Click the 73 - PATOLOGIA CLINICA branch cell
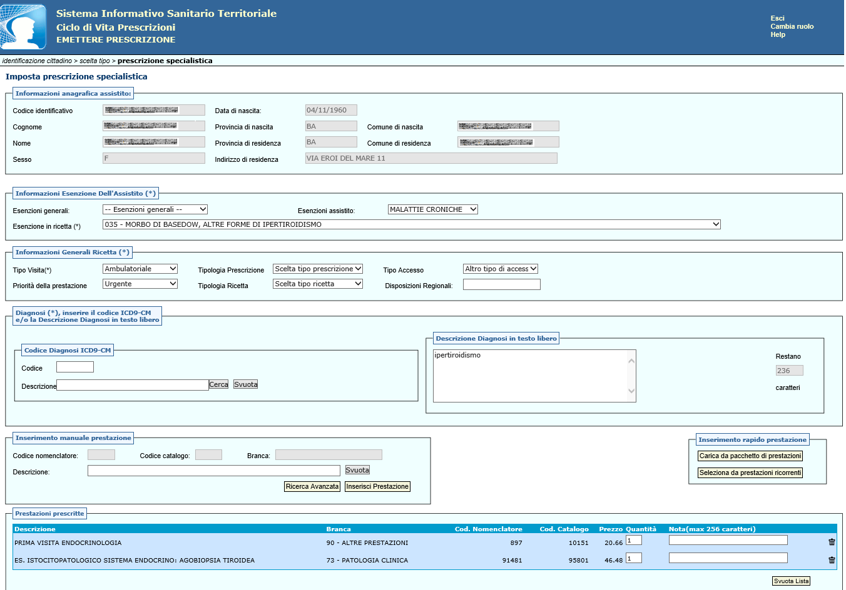Viewport: 846px width, 590px height. tap(367, 560)
